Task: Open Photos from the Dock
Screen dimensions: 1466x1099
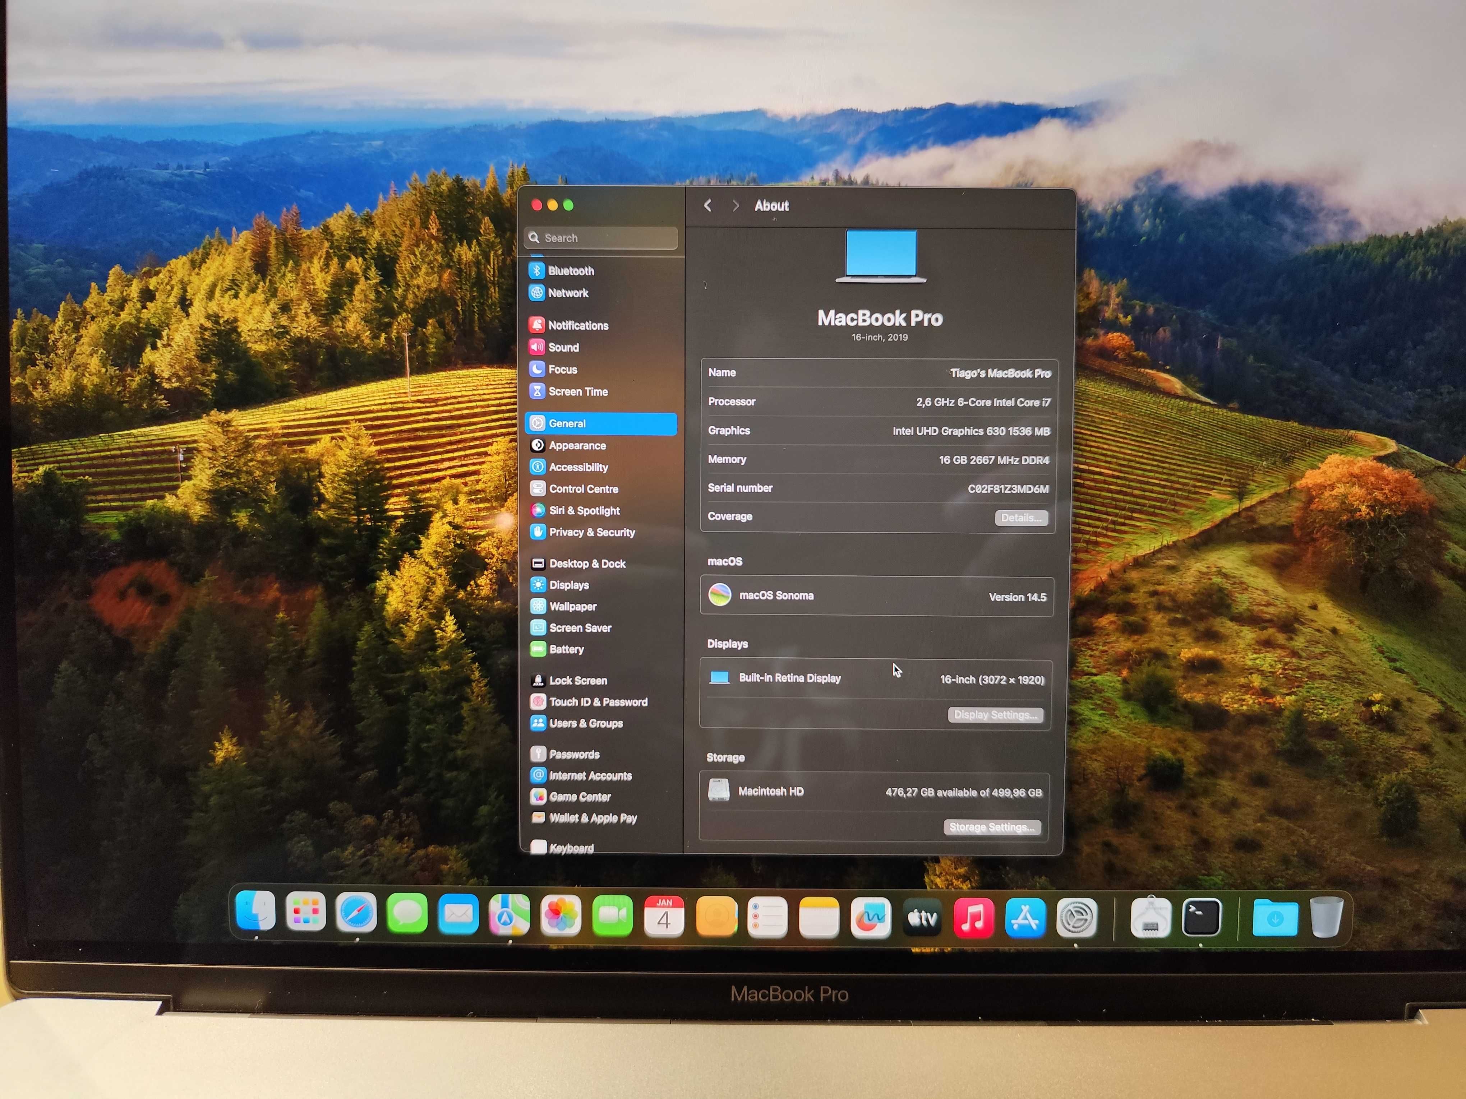Action: 561,915
